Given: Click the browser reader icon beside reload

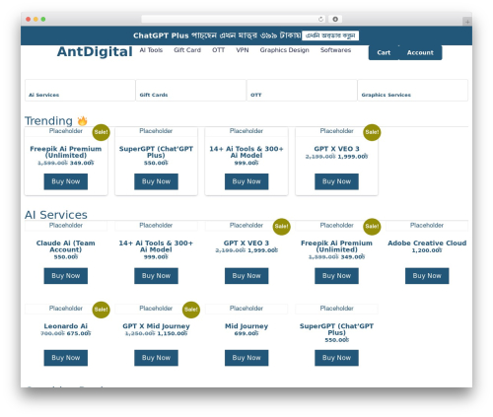Looking at the screenshot, I should pos(335,19).
